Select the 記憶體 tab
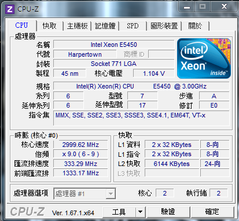This screenshot has width=239, height=221. click(x=105, y=25)
